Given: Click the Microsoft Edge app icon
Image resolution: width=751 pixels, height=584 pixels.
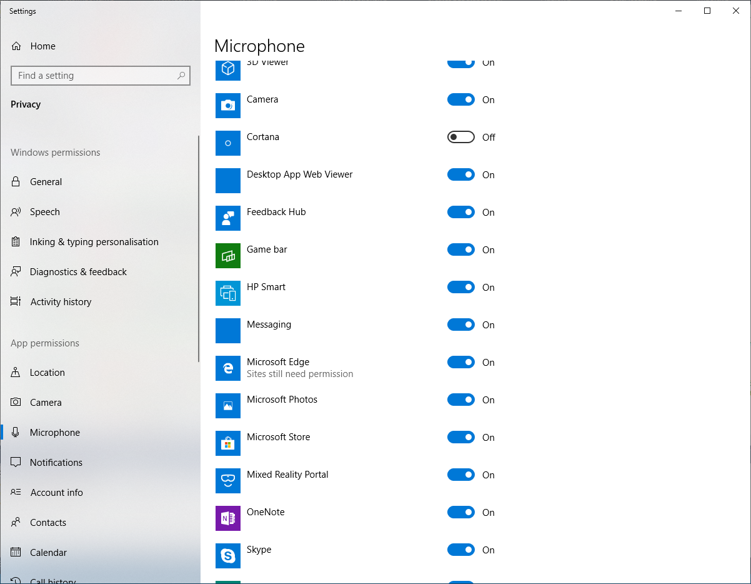Looking at the screenshot, I should coord(228,368).
